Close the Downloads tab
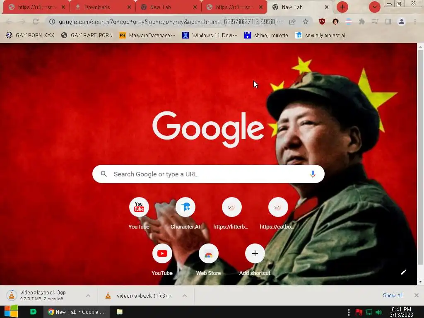This screenshot has width=424, height=318. click(129, 7)
